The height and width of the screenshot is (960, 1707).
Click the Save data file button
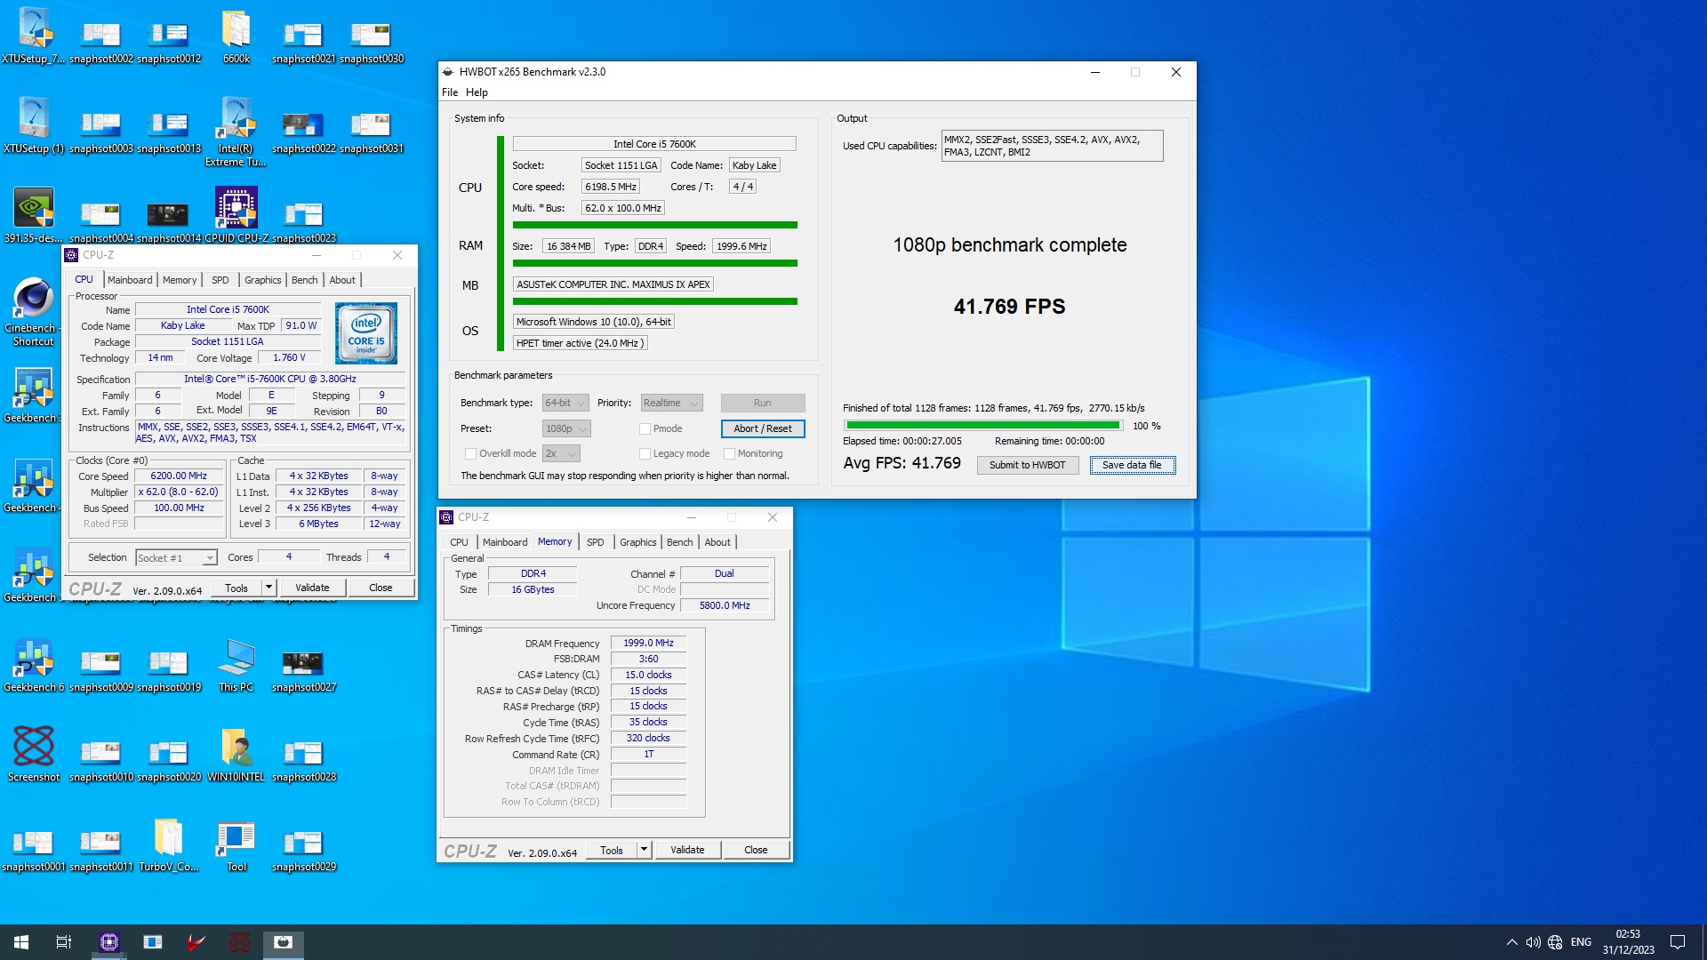[x=1133, y=465]
